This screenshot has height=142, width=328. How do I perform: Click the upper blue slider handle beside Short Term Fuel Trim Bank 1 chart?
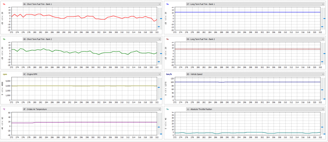pyautogui.click(x=161, y=19)
